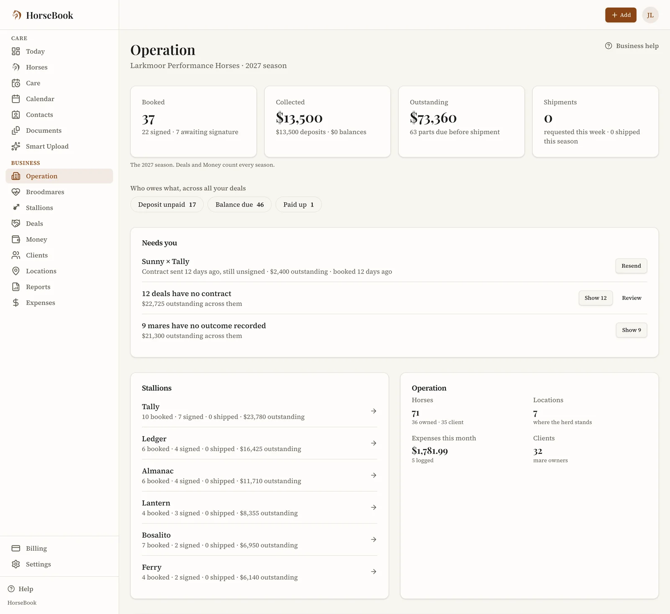Image resolution: width=670 pixels, height=614 pixels.
Task: Click the Horses sidebar horse-head icon
Action: click(16, 67)
